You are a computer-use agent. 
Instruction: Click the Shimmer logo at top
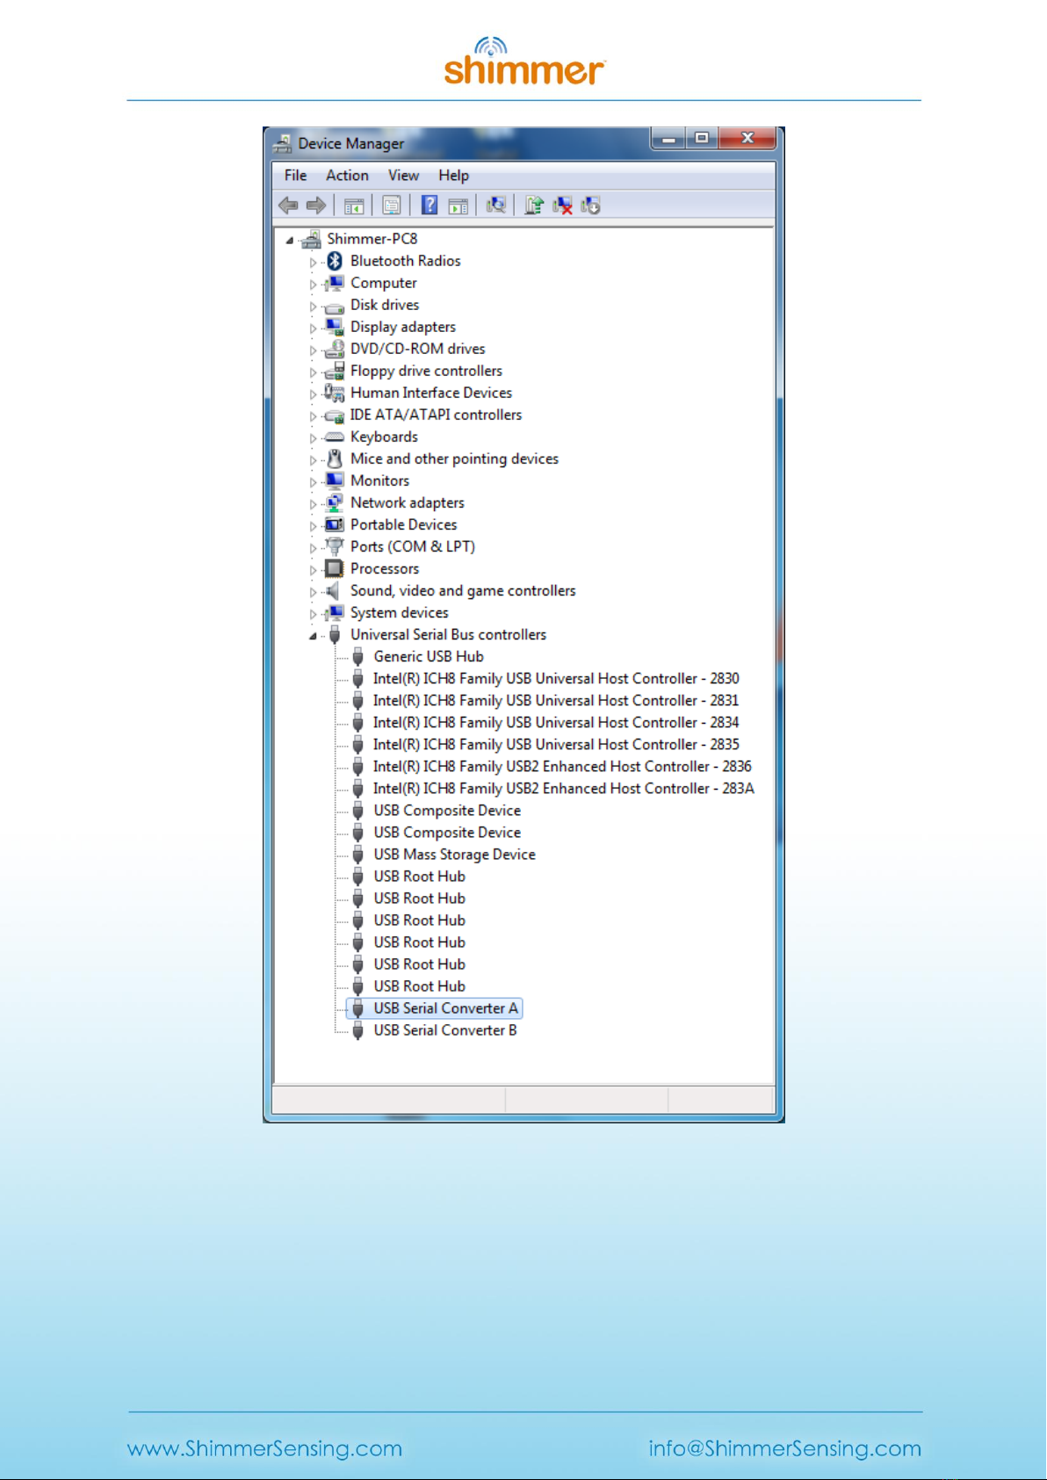point(524,61)
